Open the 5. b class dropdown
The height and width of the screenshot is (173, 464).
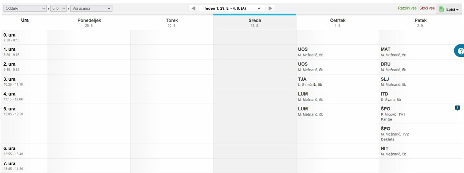pyautogui.click(x=59, y=8)
